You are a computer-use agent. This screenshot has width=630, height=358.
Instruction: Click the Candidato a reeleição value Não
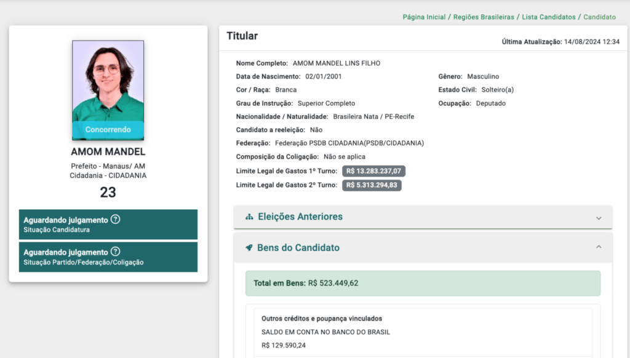(316, 130)
